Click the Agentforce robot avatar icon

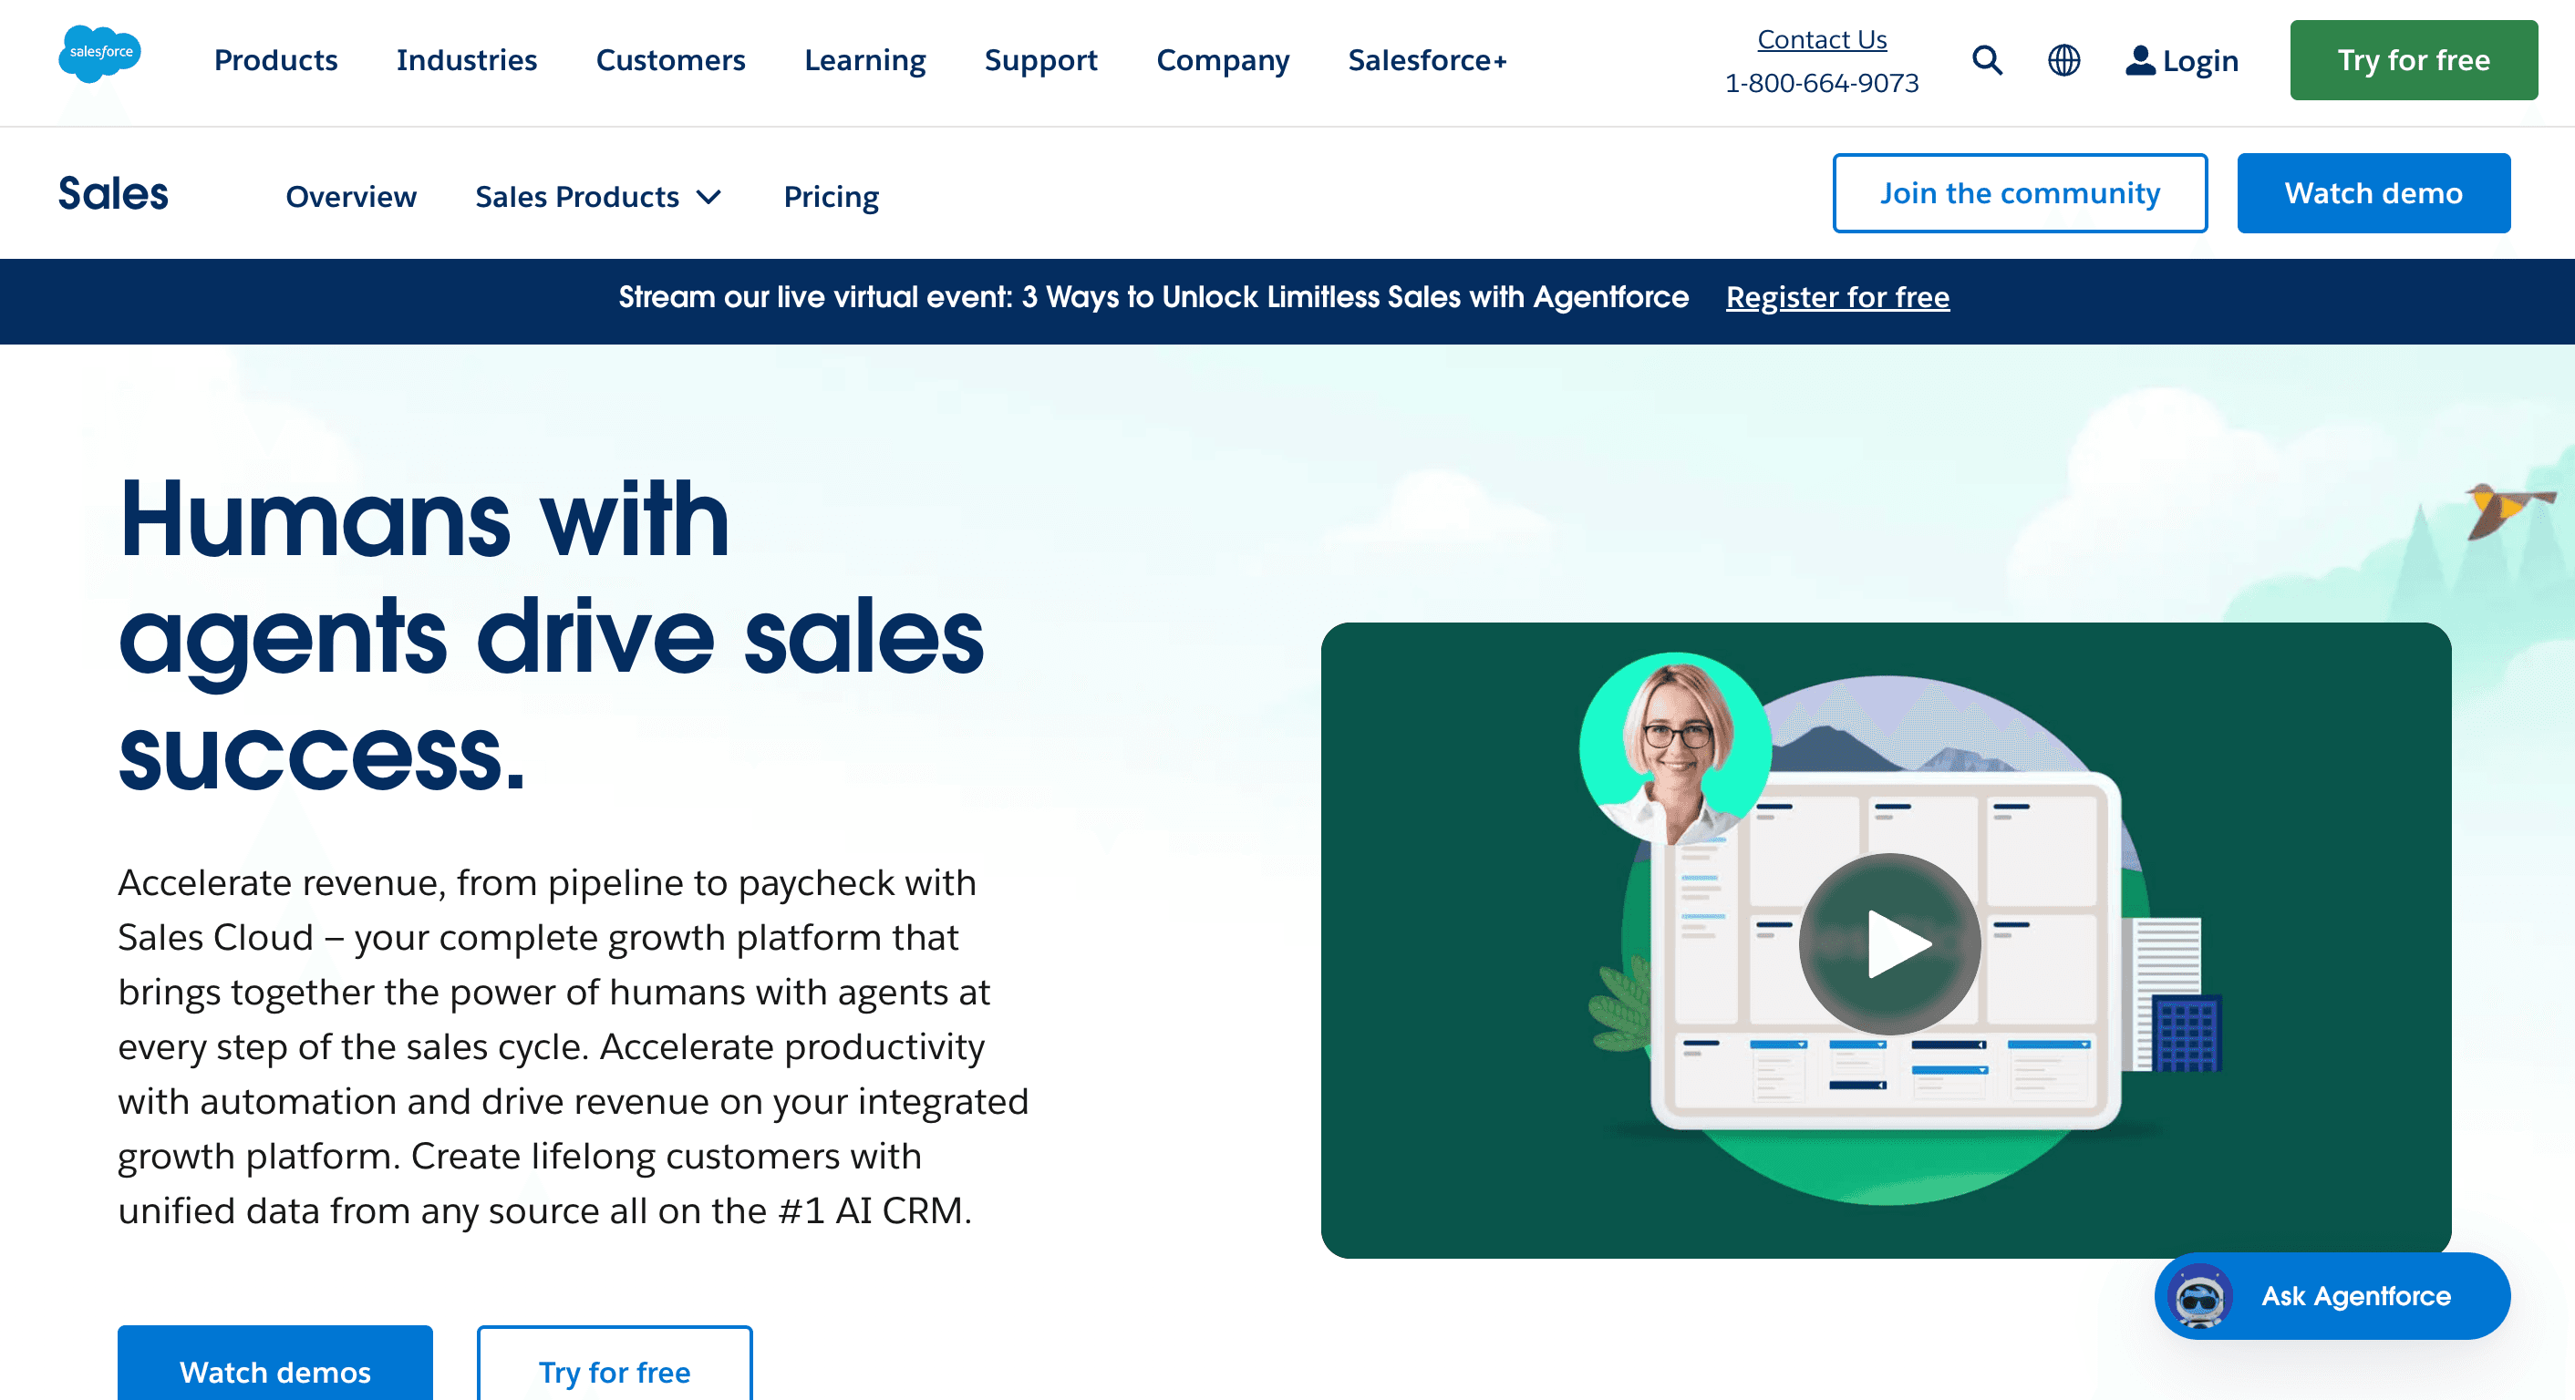[x=2199, y=1296]
